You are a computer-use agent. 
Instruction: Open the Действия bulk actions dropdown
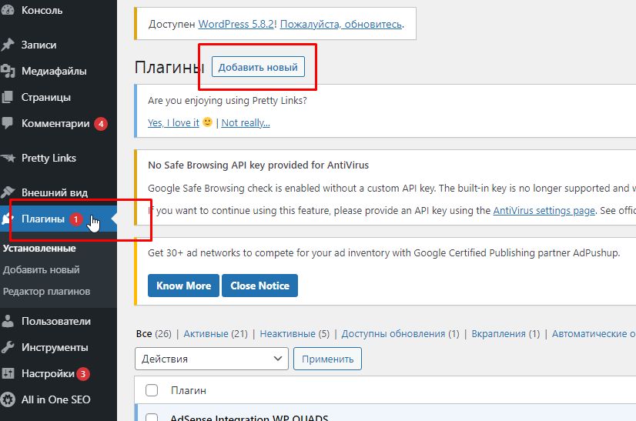click(x=212, y=359)
